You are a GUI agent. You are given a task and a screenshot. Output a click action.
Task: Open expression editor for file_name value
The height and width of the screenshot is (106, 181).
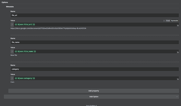[x=178, y=52]
